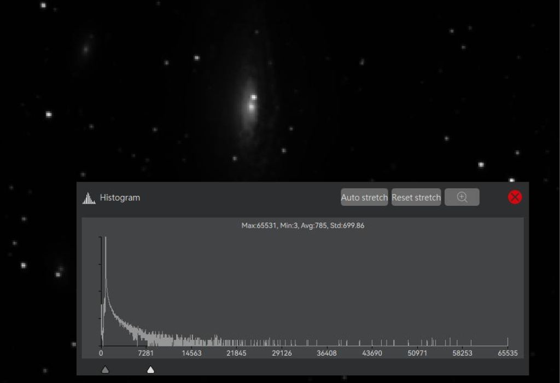Click the faint galaxy at upper left
Screen dimensions: 560x383
pos(86,49)
